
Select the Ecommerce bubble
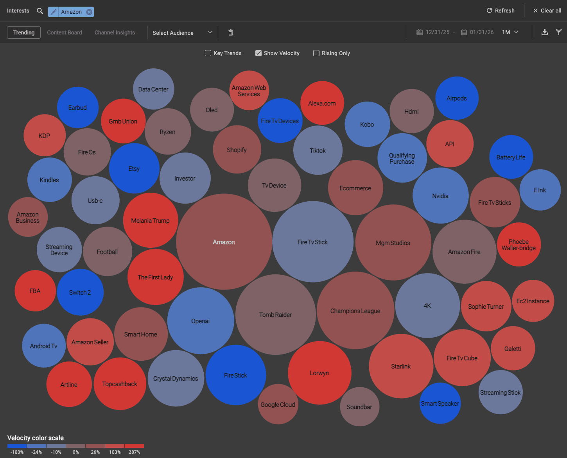tap(355, 188)
